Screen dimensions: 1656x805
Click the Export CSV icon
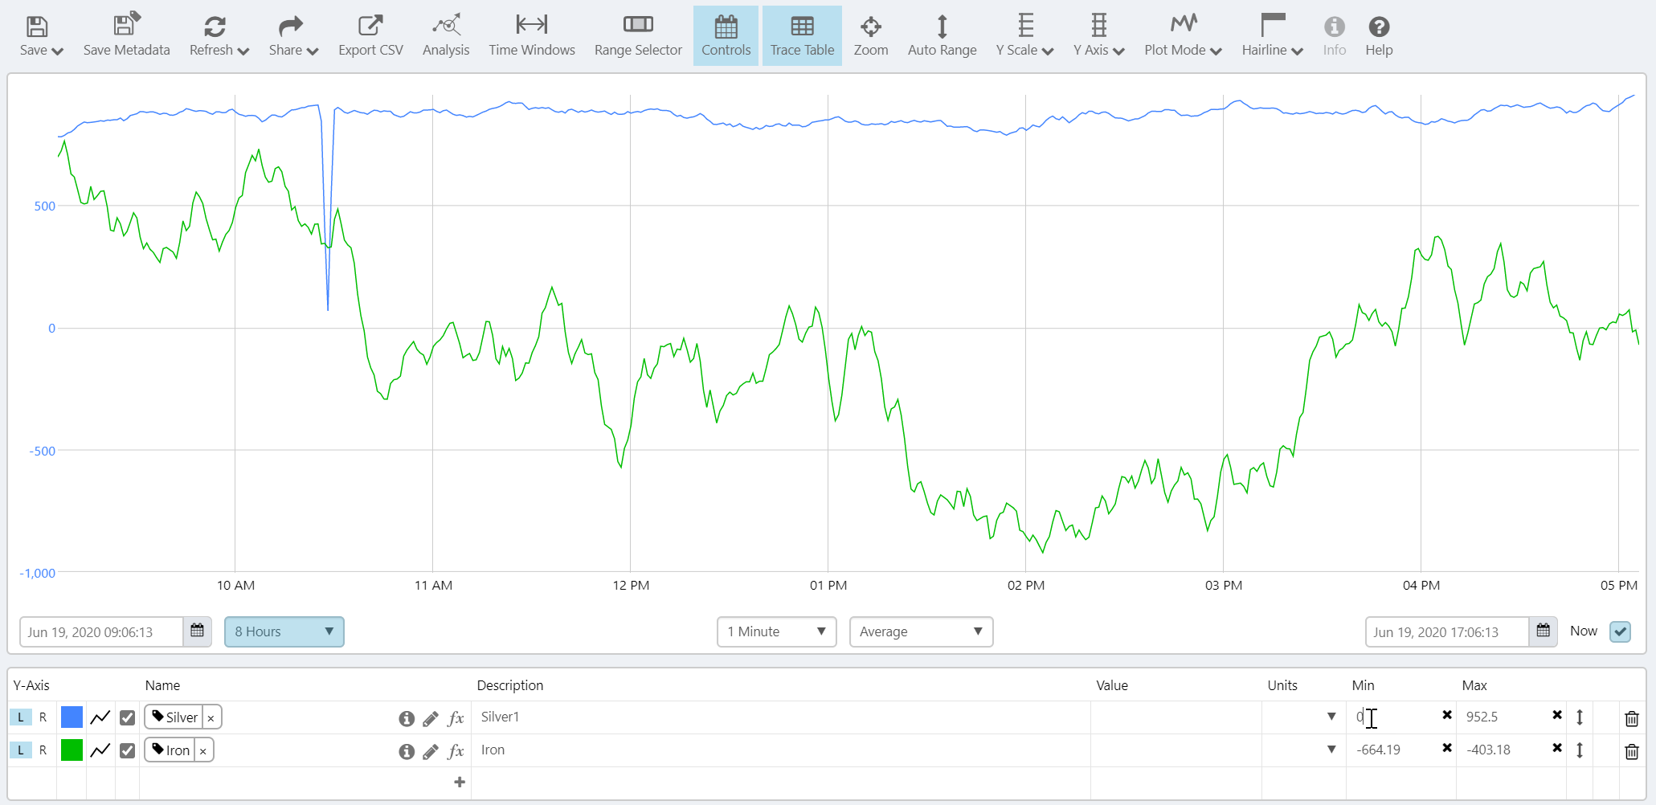pyautogui.click(x=370, y=27)
